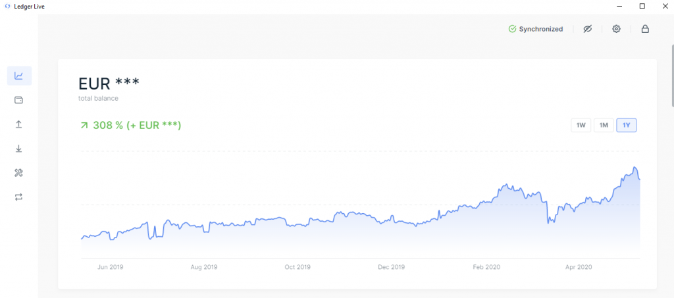Select the 1W time range
The height and width of the screenshot is (298, 674).
click(x=581, y=125)
